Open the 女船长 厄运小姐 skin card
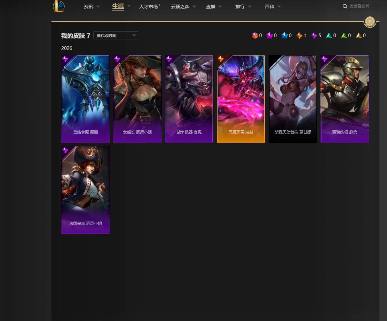The height and width of the screenshot is (321, 387). (137, 99)
